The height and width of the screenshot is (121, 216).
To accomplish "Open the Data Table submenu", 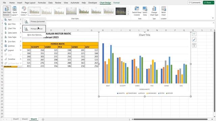I will click(13, 37).
